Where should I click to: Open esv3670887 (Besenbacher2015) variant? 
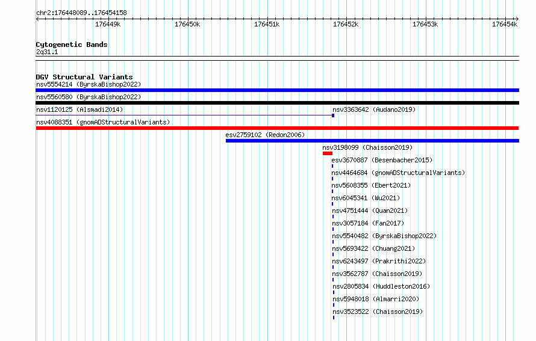(382, 160)
